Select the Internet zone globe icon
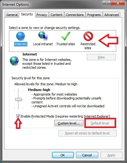 point(20,36)
